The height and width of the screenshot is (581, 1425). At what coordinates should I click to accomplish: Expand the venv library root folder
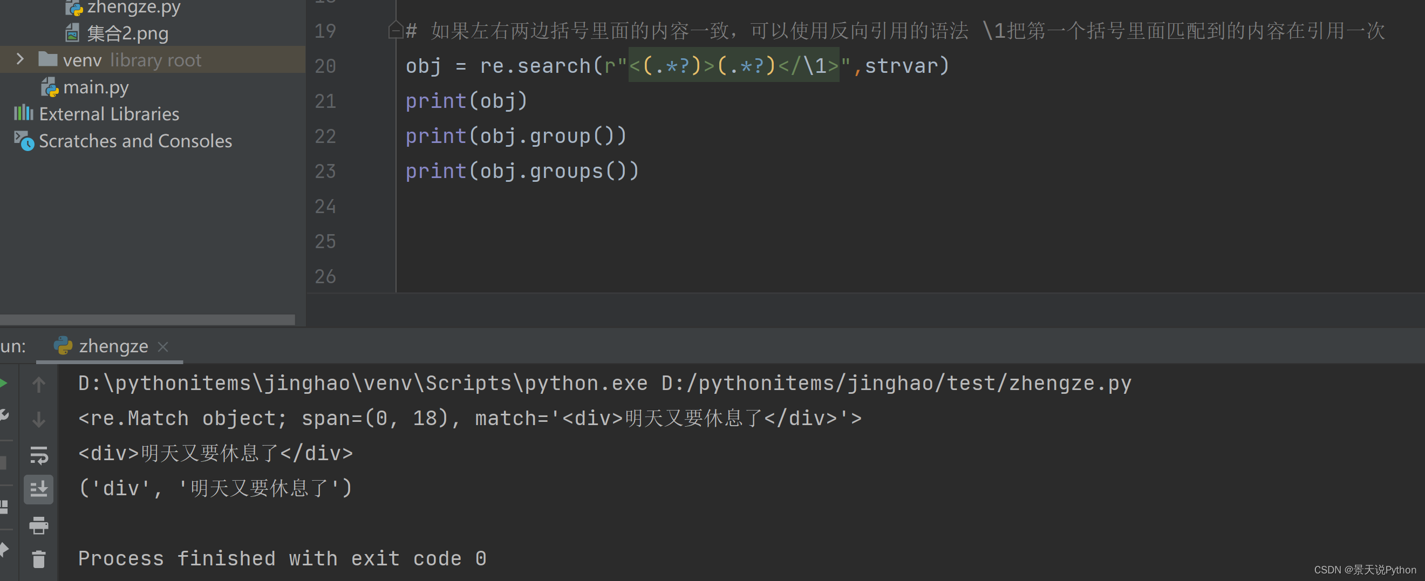(x=20, y=59)
